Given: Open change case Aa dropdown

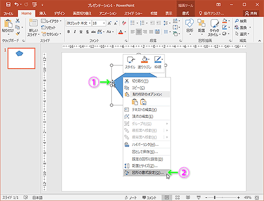Looking at the screenshot, I should 110,32.
